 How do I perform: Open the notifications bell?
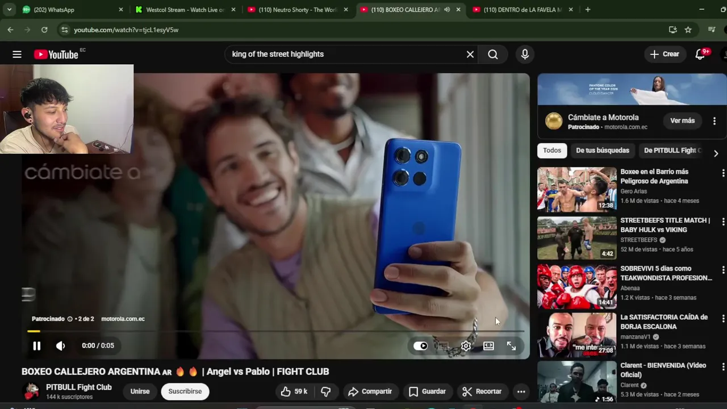(x=700, y=55)
